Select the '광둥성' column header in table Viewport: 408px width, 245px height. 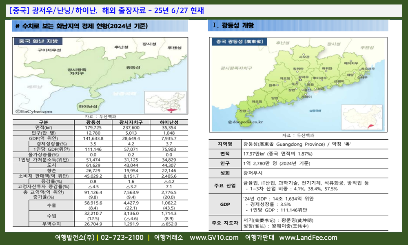click(93, 122)
